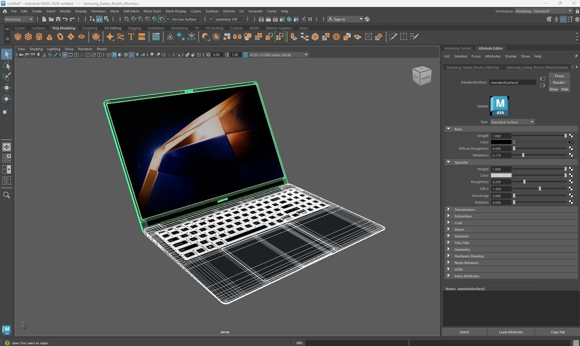Expand the Hardware Shading section
580x346 pixels.
pyautogui.click(x=449, y=256)
